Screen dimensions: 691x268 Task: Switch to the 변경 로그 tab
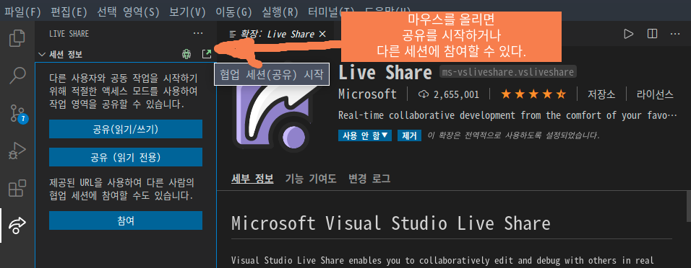coord(369,179)
